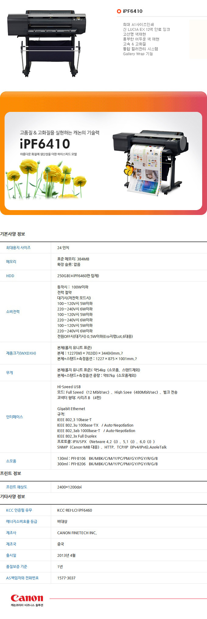This screenshot has width=207, height=619.
Task: Click the iPF6410 product title at top
Action: pos(132,11)
